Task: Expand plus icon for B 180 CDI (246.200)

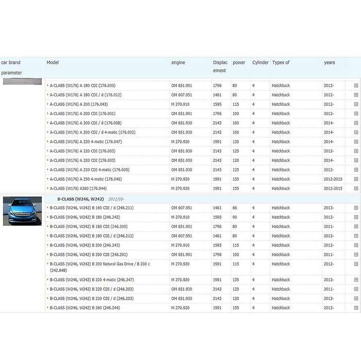Action: [356, 226]
